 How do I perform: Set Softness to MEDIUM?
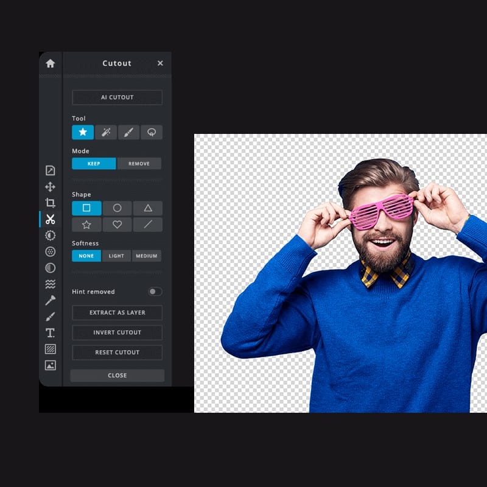147,256
